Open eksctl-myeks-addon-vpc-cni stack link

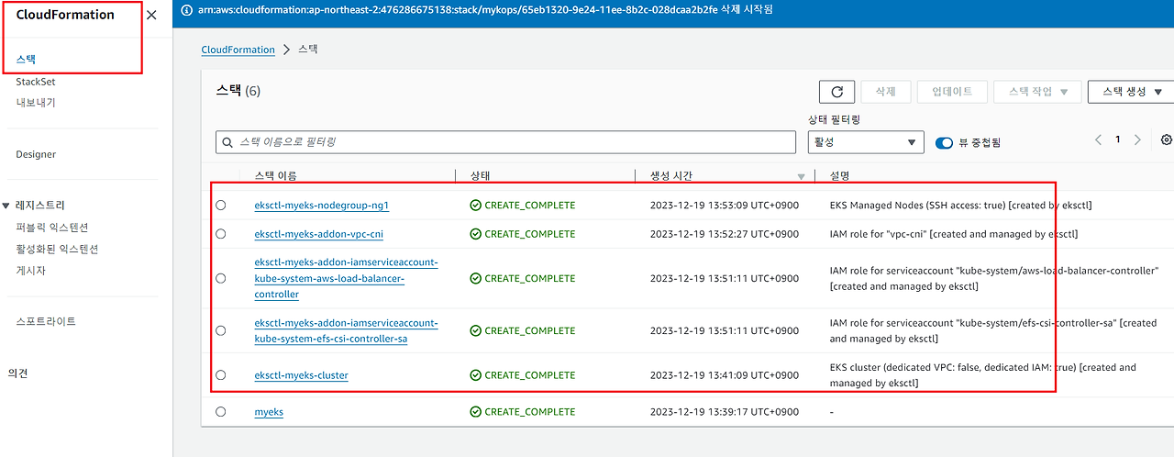(x=319, y=234)
